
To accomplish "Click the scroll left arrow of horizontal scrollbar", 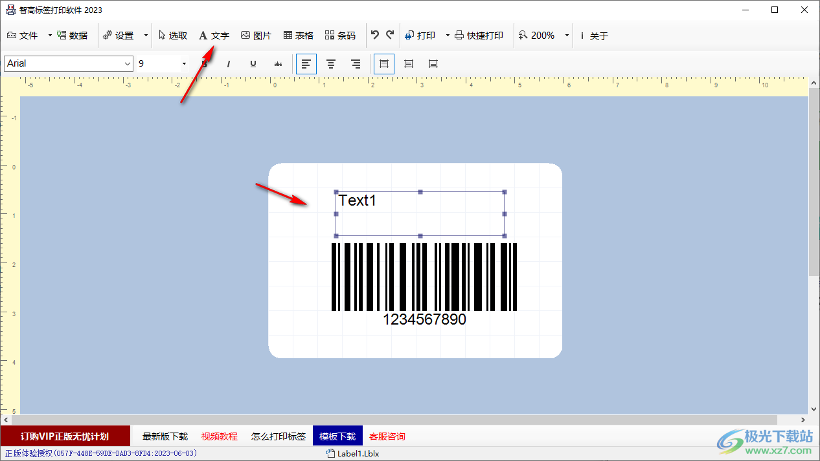I will point(5,420).
